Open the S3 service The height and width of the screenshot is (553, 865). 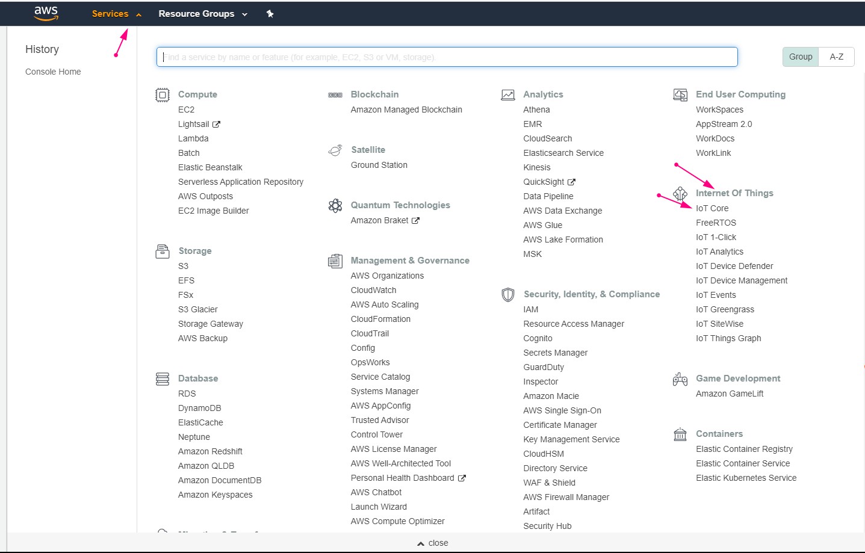point(183,266)
